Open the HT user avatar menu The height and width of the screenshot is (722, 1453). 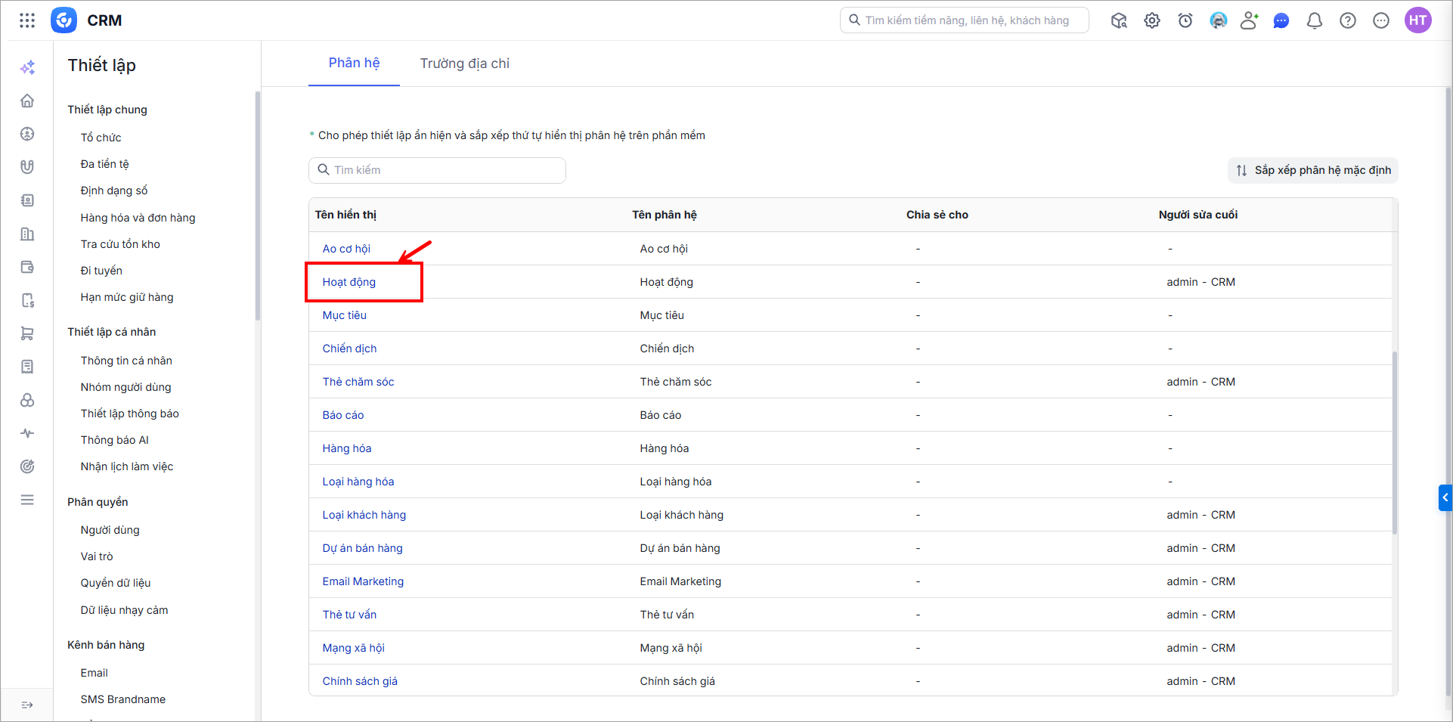pos(1418,20)
